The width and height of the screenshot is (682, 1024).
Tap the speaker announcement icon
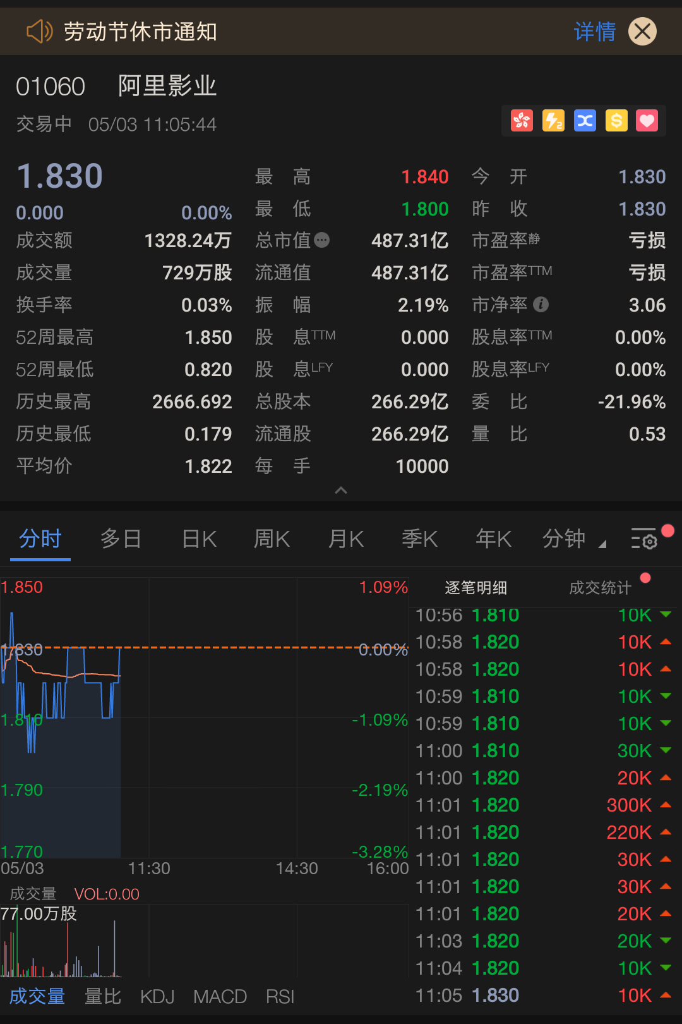pyautogui.click(x=39, y=31)
